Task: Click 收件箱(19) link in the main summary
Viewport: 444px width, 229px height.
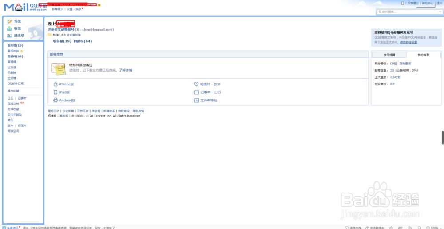Action: 62,41
